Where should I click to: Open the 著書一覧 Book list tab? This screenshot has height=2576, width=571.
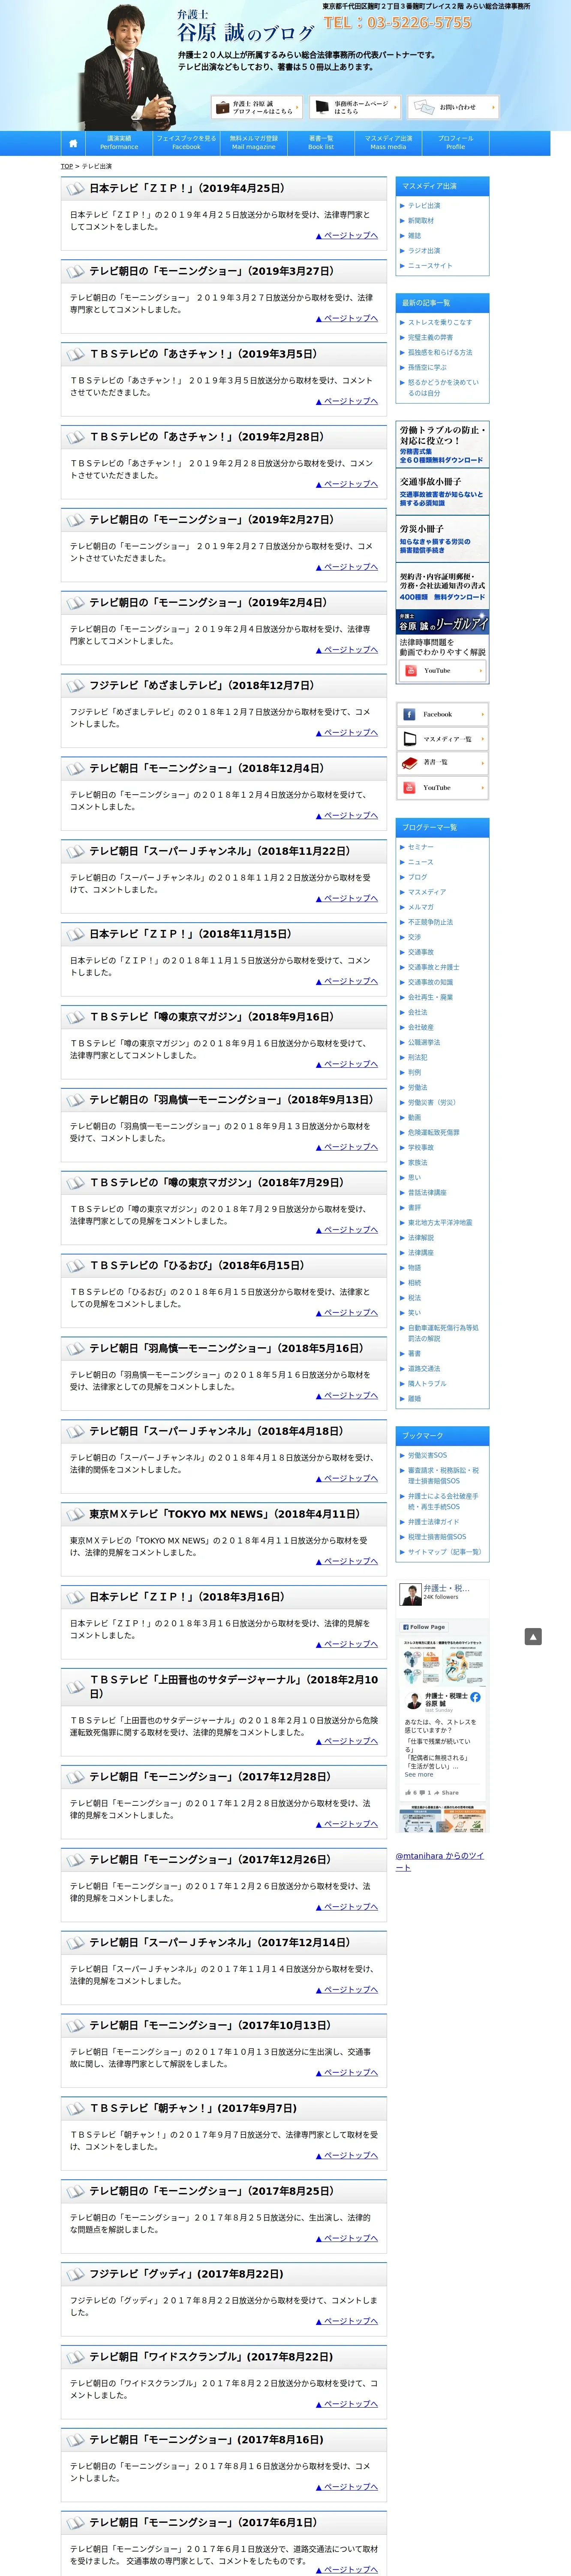pyautogui.click(x=321, y=143)
